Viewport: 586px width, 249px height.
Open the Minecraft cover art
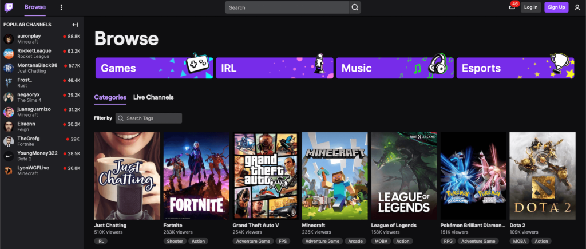point(335,176)
